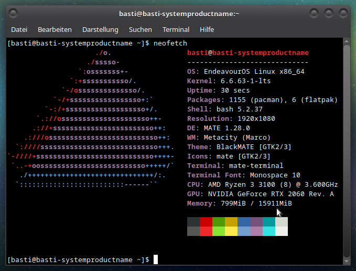Click the lime green color block

click(x=219, y=231)
